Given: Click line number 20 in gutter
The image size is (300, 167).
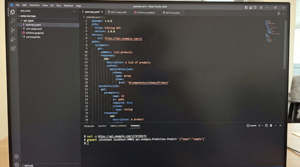Looking at the screenshot, I should click(x=86, y=86).
